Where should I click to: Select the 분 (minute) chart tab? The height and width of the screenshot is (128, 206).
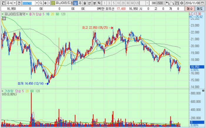(94, 3)
